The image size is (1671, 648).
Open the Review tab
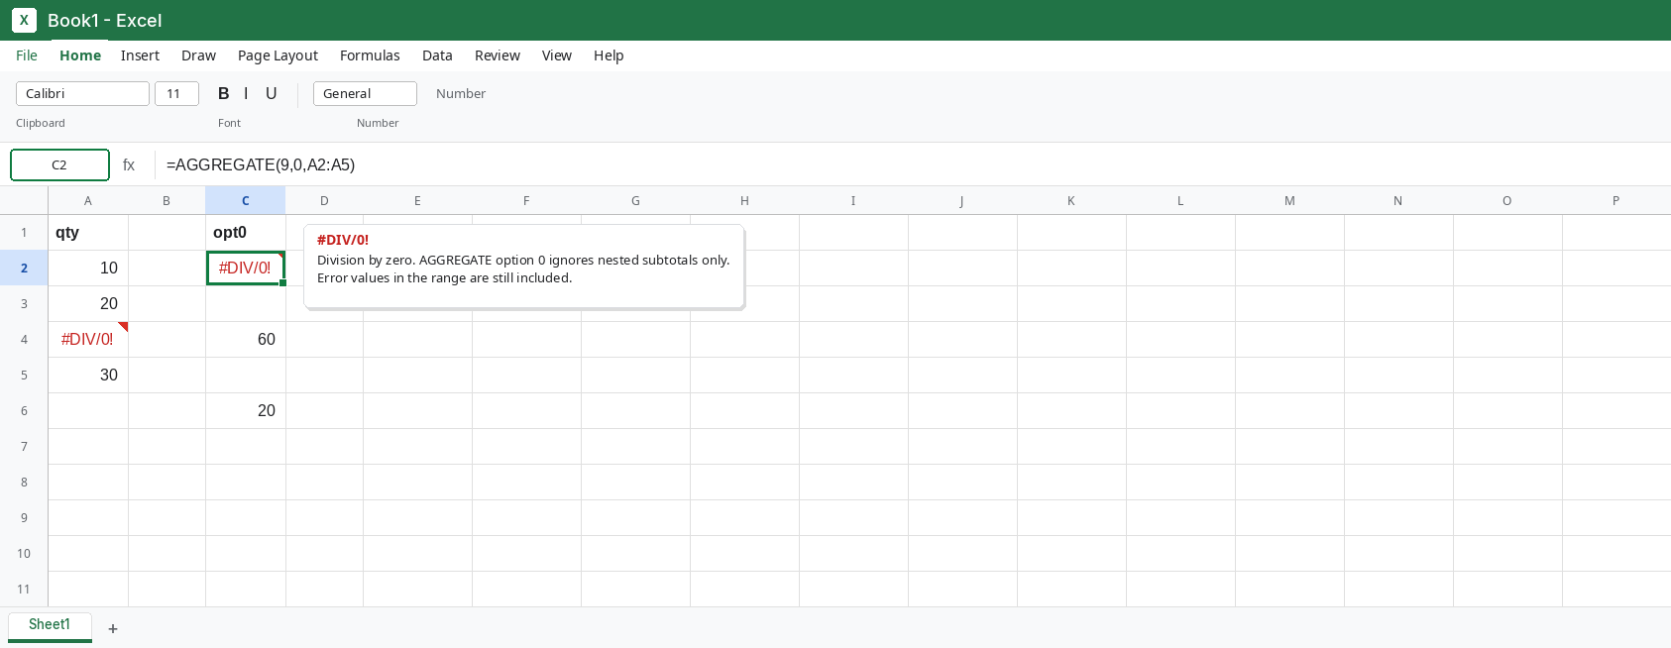(498, 55)
